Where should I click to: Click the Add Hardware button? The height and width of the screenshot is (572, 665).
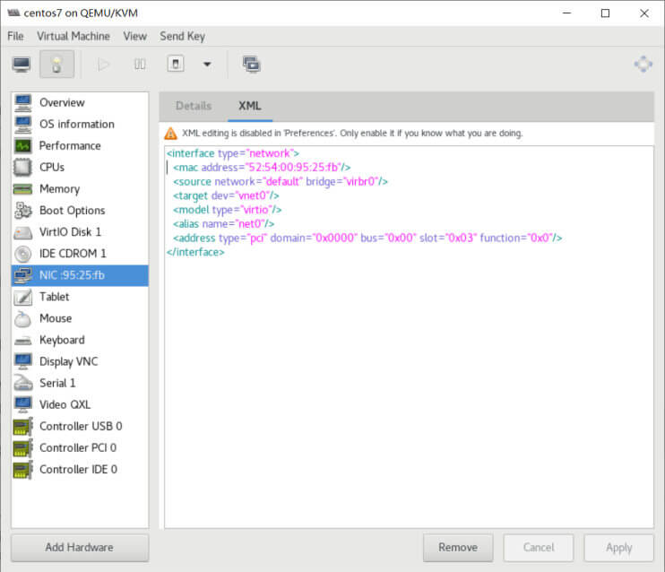pos(80,548)
